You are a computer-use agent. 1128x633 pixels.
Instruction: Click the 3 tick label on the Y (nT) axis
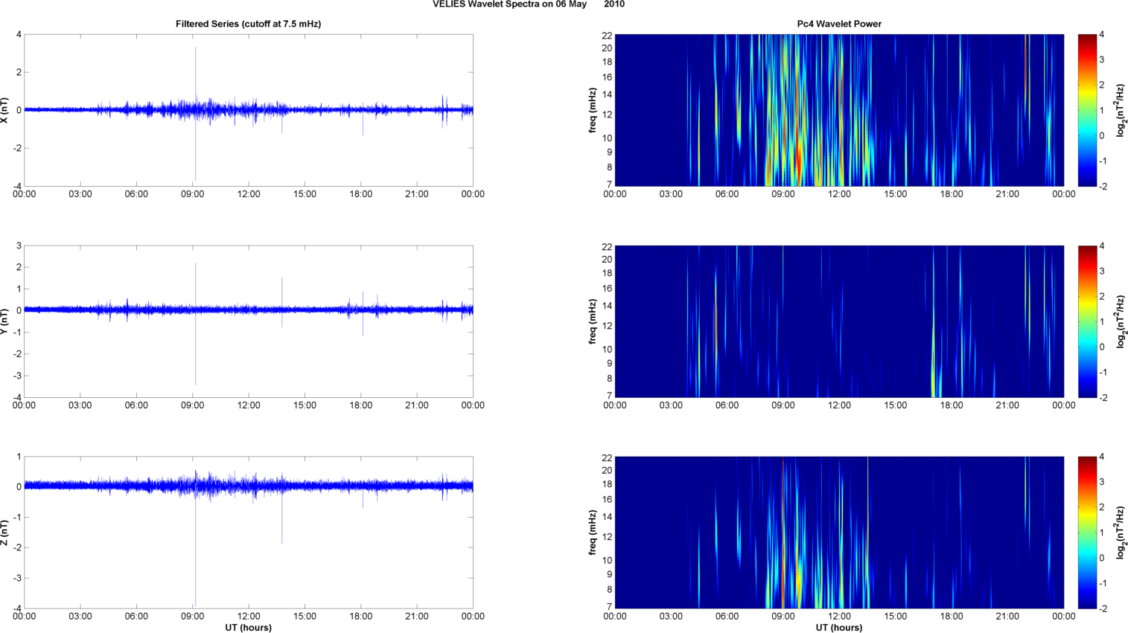[19, 246]
